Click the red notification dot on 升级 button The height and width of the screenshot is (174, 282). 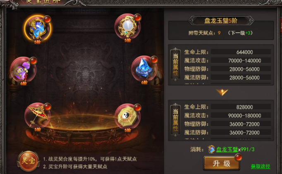point(239,157)
